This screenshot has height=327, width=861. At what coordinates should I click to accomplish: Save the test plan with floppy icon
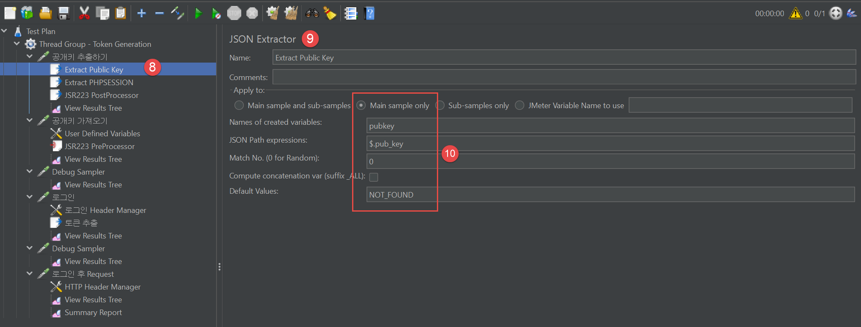pyautogui.click(x=64, y=13)
